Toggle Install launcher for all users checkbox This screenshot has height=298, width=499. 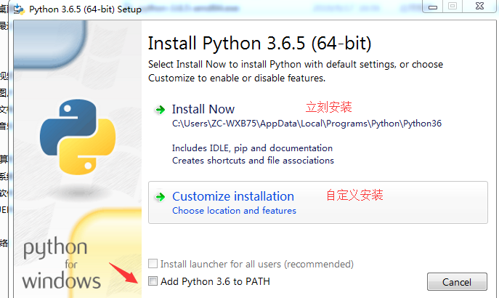(x=153, y=264)
